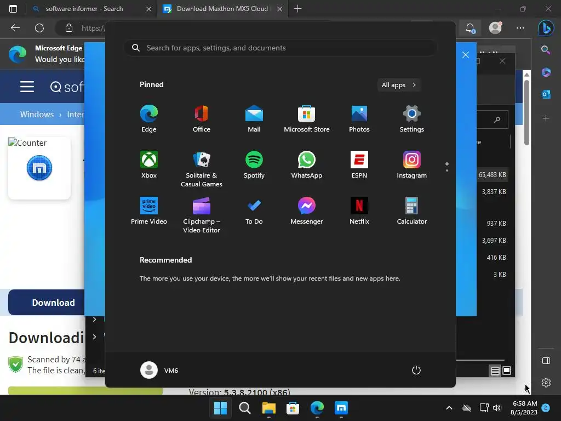Viewport: 561px width, 421px height.
Task: Open Edge Settings and more menu
Action: pos(520,28)
